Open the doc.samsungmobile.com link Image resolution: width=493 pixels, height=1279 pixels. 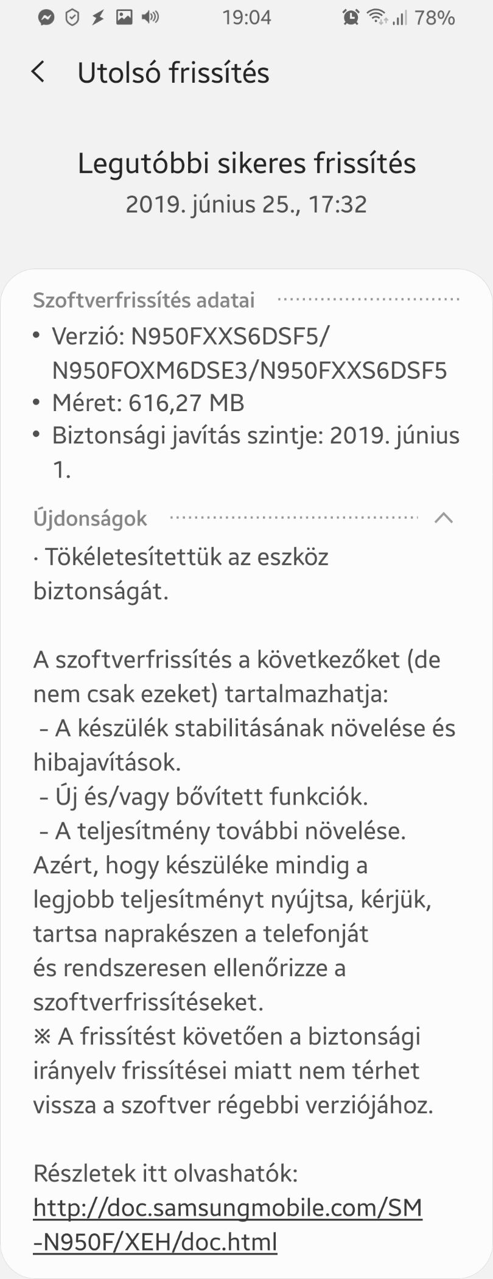[x=228, y=1224]
